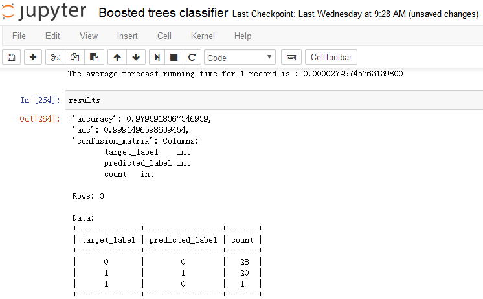Click the Jupyter logo to go home
The height and width of the screenshot is (299, 483).
(x=45, y=13)
